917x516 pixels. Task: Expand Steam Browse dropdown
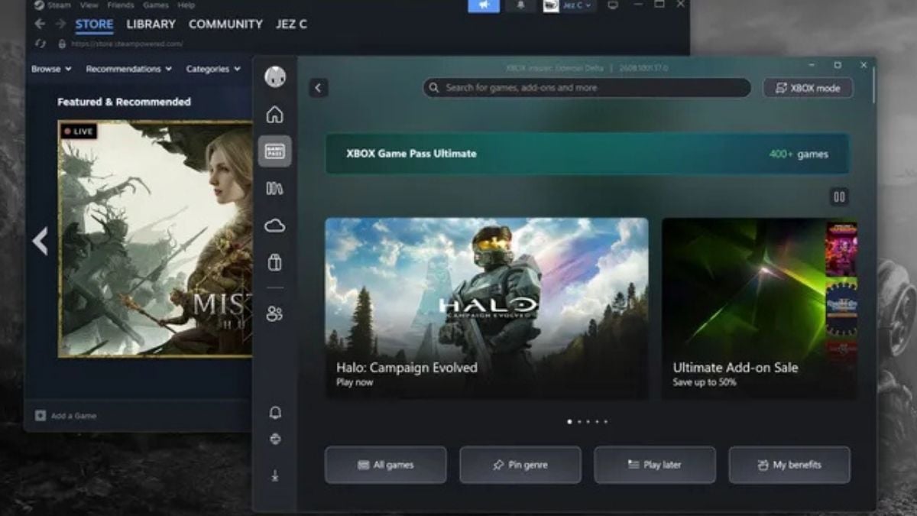coord(51,69)
